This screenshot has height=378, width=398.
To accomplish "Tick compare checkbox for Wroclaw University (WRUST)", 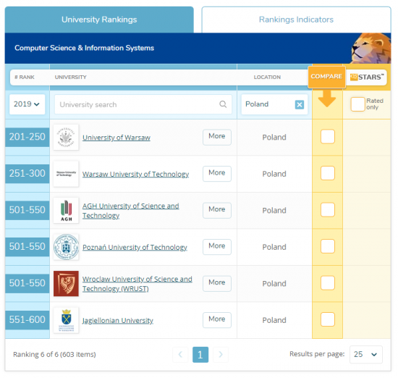I will pos(327,283).
